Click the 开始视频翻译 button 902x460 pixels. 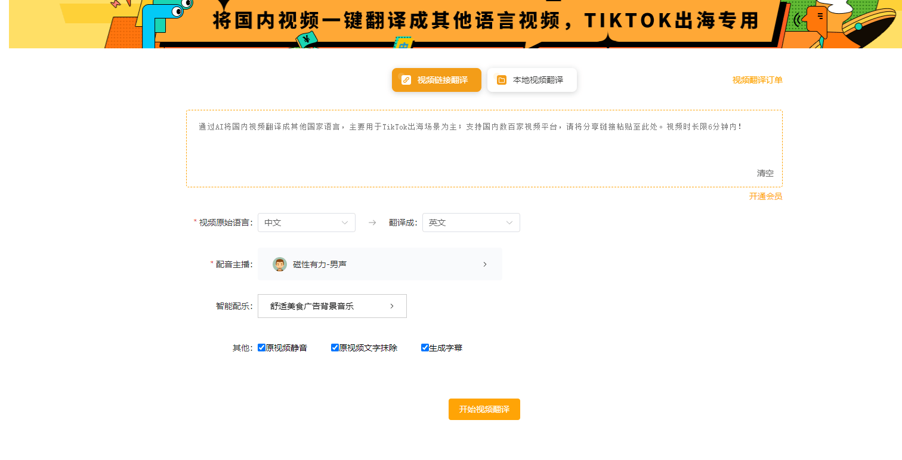pyautogui.click(x=484, y=409)
